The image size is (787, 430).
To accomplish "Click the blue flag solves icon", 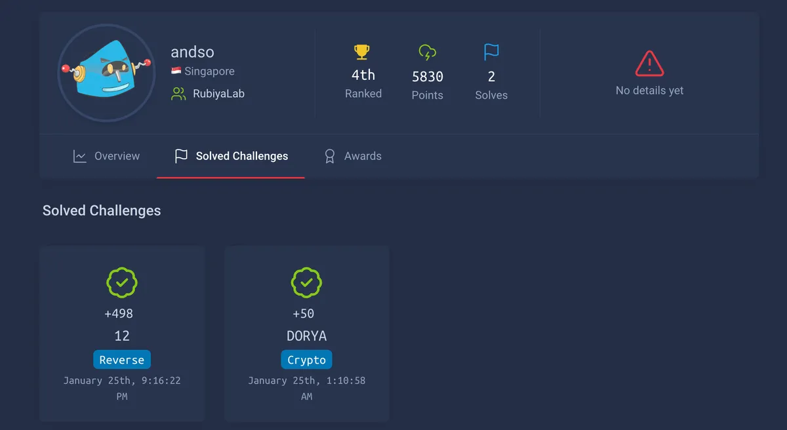I will pyautogui.click(x=491, y=52).
